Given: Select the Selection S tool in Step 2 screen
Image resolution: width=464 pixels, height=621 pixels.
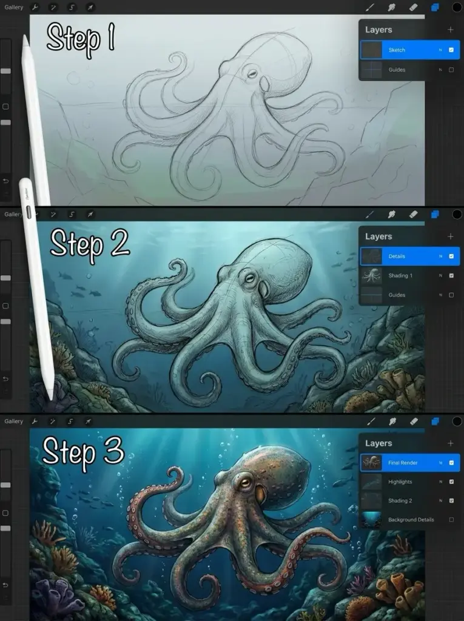Looking at the screenshot, I should click(72, 214).
